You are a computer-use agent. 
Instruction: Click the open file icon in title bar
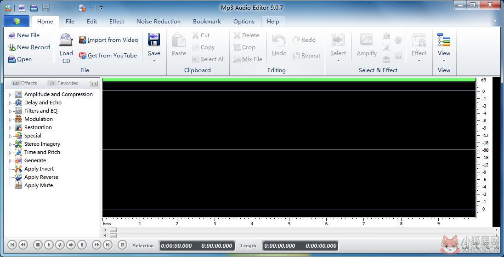(x=34, y=7)
